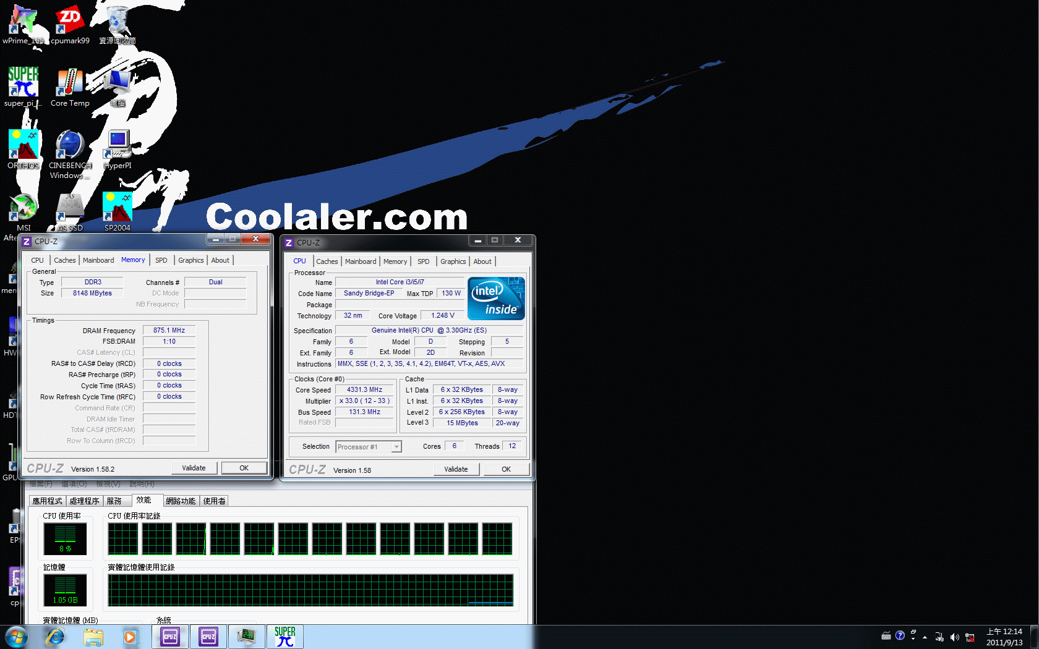
Task: Open Graphics tab in left CPU-Z window
Action: pyautogui.click(x=191, y=260)
